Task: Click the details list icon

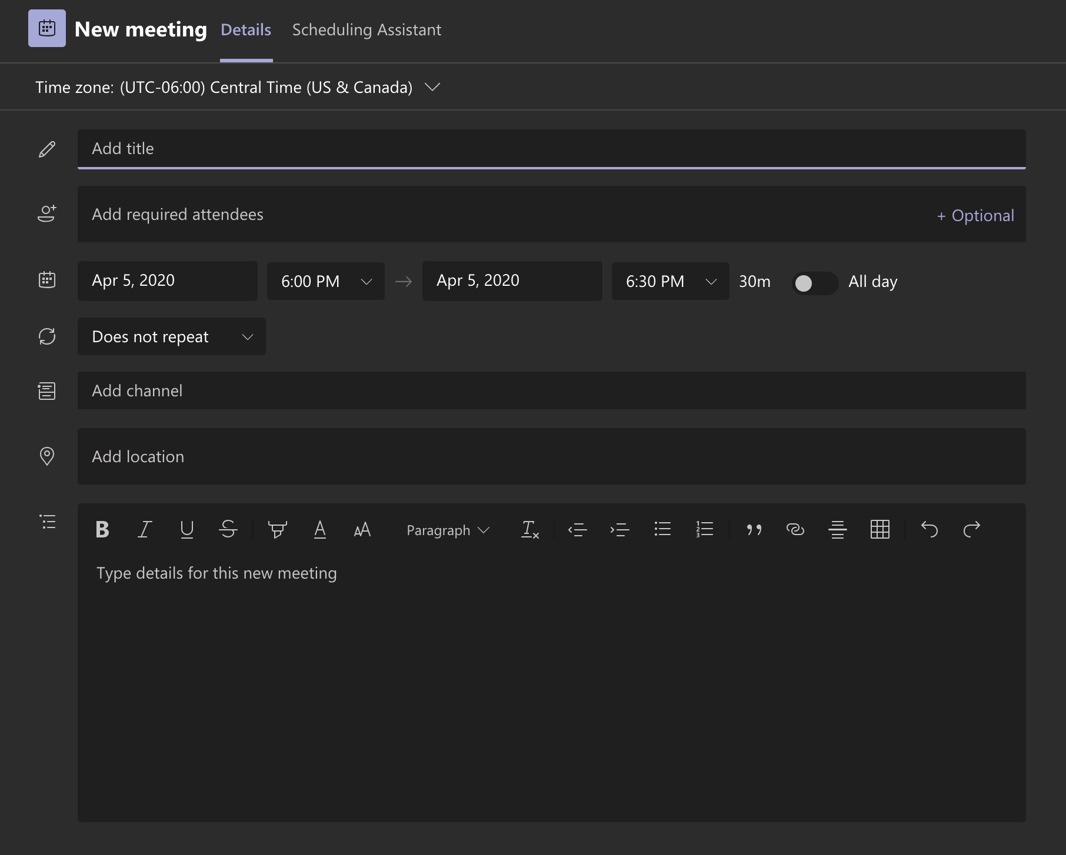Action: pyautogui.click(x=48, y=522)
